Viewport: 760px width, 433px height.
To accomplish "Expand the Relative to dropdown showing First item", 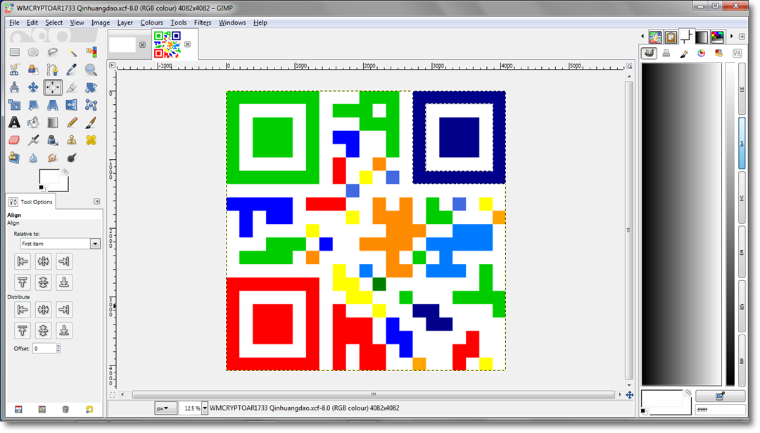I will coord(60,244).
